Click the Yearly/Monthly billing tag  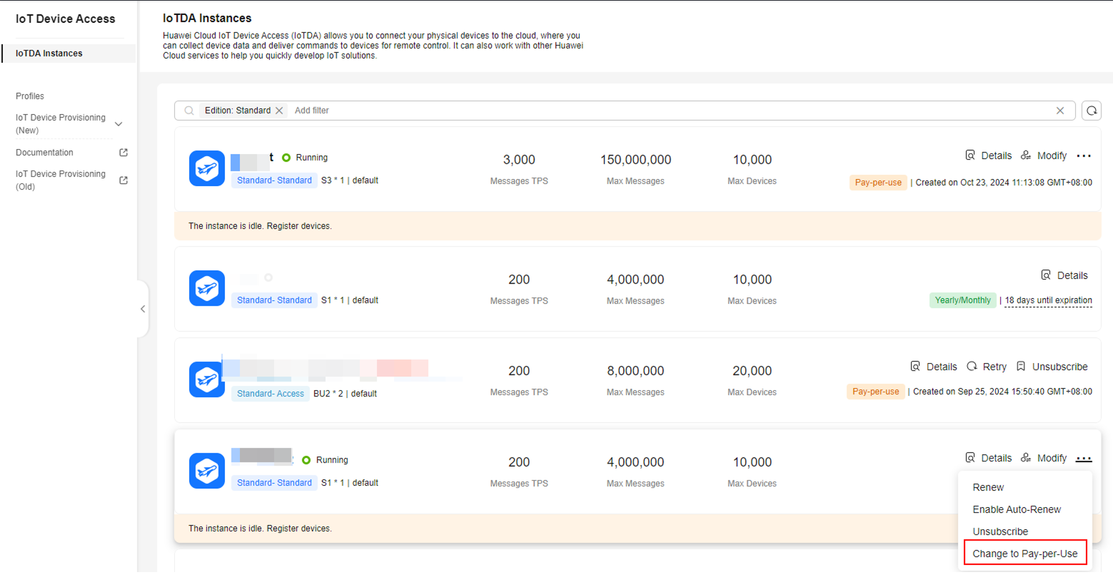[963, 300]
